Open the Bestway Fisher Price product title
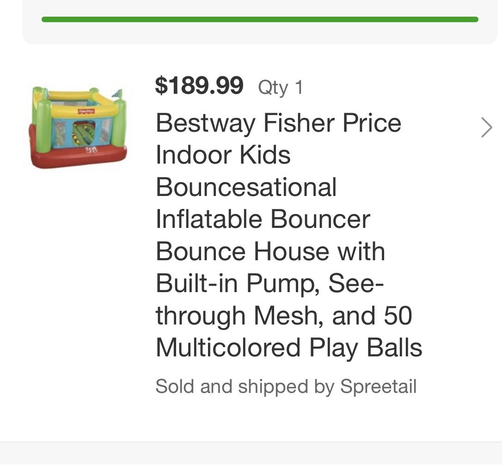Viewport: 502px width, 465px height. [278, 123]
